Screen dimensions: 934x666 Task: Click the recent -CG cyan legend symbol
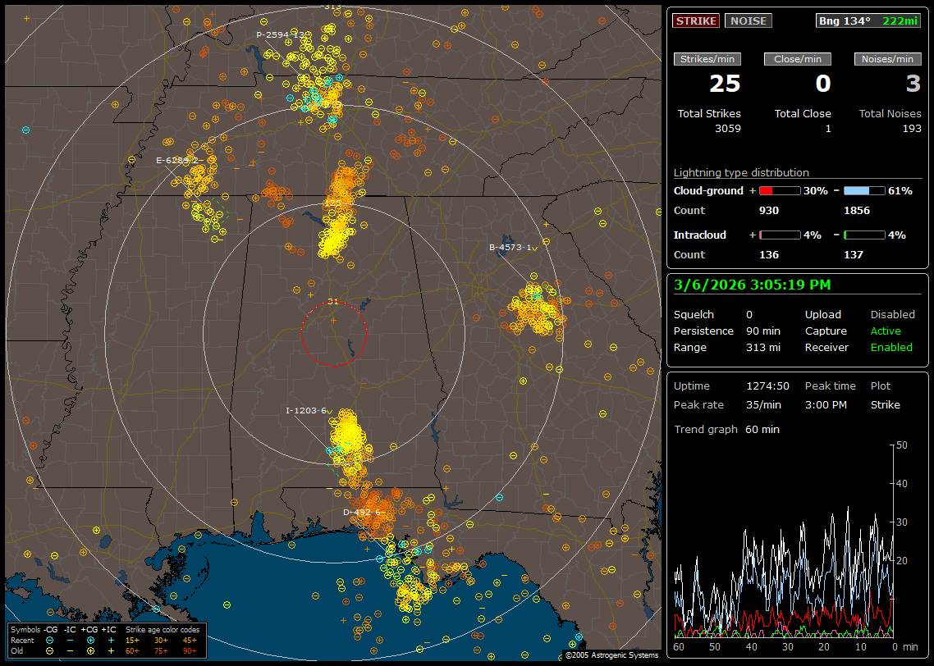[50, 640]
